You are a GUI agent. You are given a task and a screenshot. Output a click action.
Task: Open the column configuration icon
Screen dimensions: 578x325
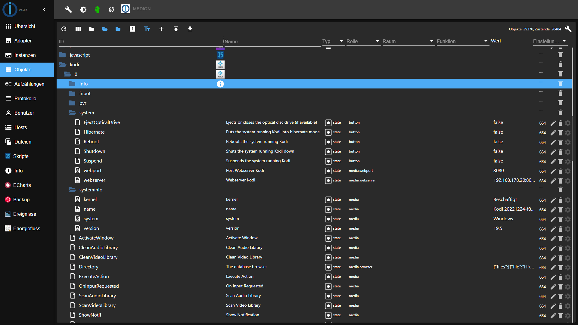(x=78, y=29)
